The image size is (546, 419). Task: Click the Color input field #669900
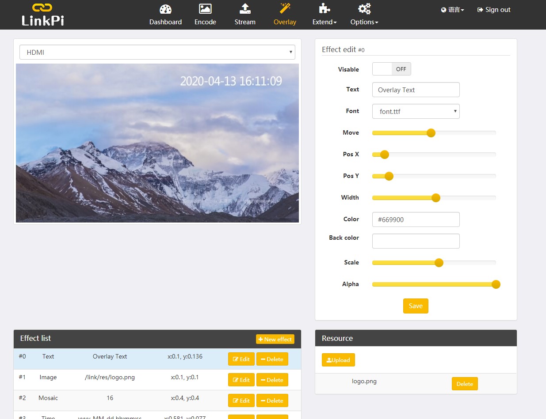[x=416, y=219]
